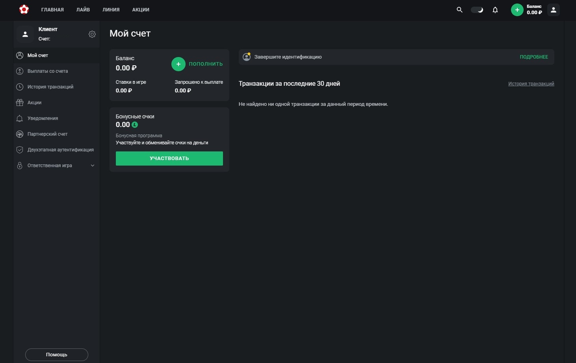Click the ПОПОЛНИТЬ balance button
Image resolution: width=576 pixels, height=363 pixels.
pyautogui.click(x=197, y=64)
